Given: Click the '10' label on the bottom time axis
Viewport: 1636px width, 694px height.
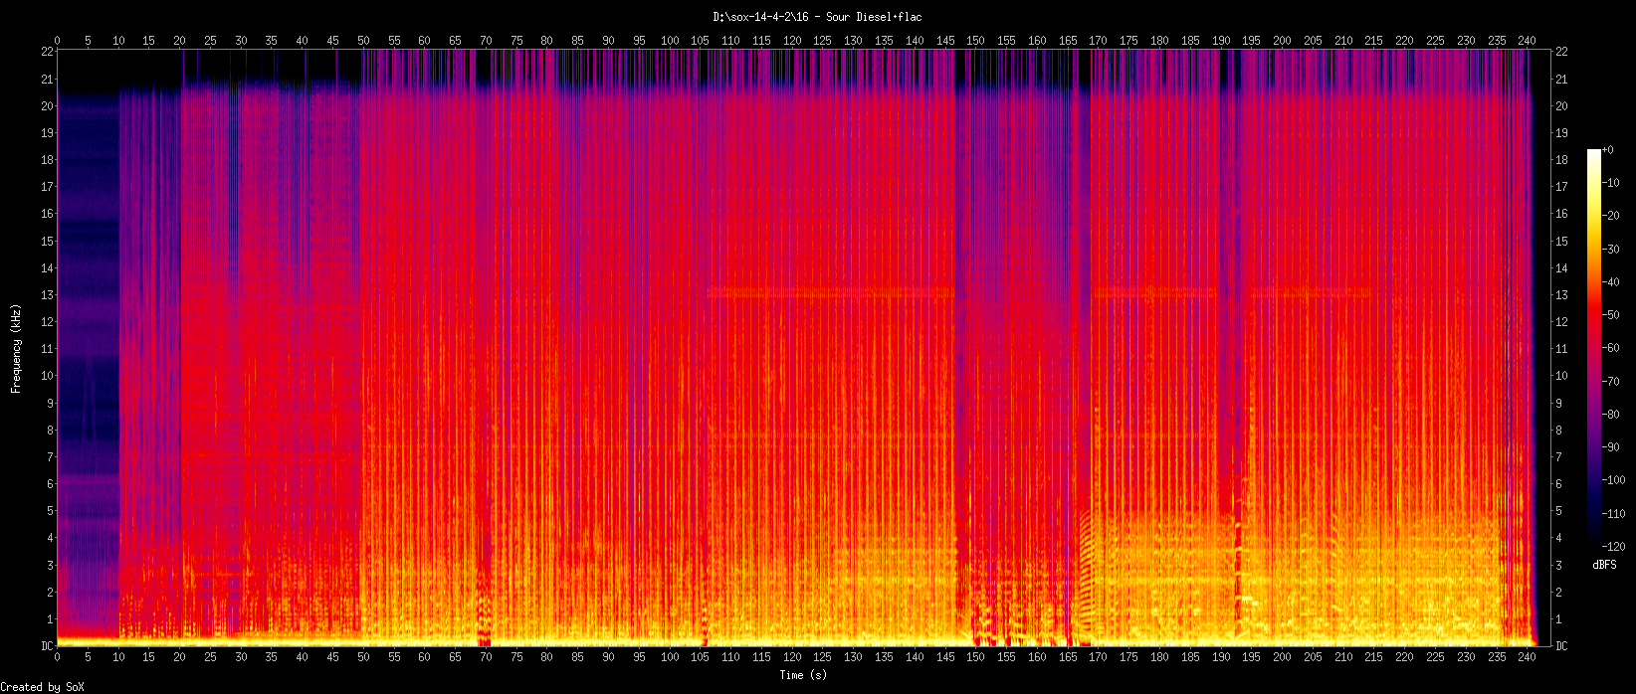Looking at the screenshot, I should click(119, 658).
